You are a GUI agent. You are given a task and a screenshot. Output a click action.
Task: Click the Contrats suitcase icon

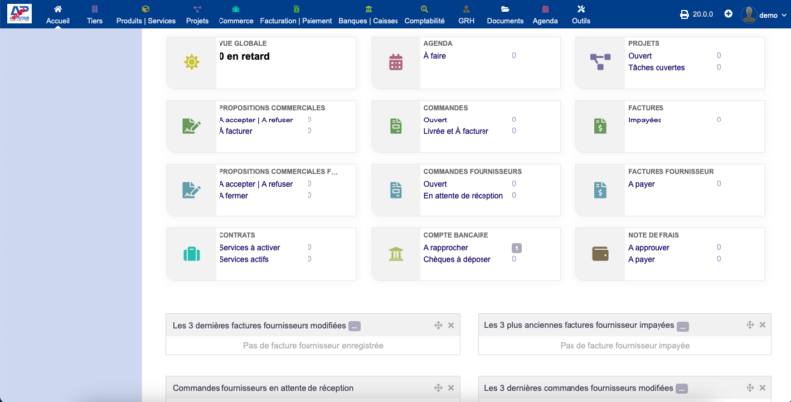[191, 254]
